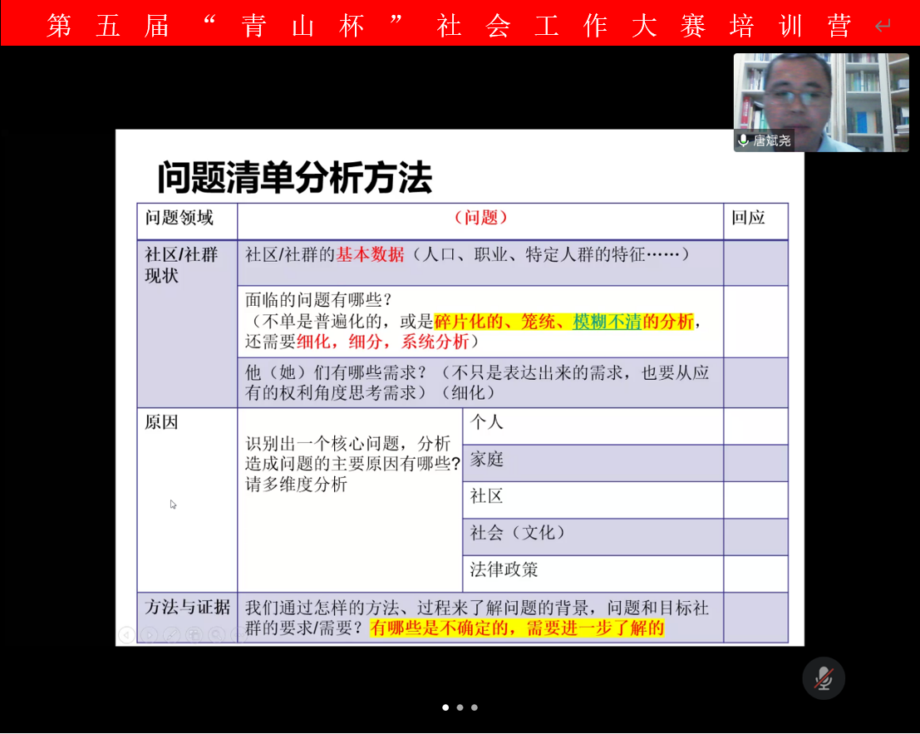Open the pen pointer tool in slideshow

pos(171,635)
